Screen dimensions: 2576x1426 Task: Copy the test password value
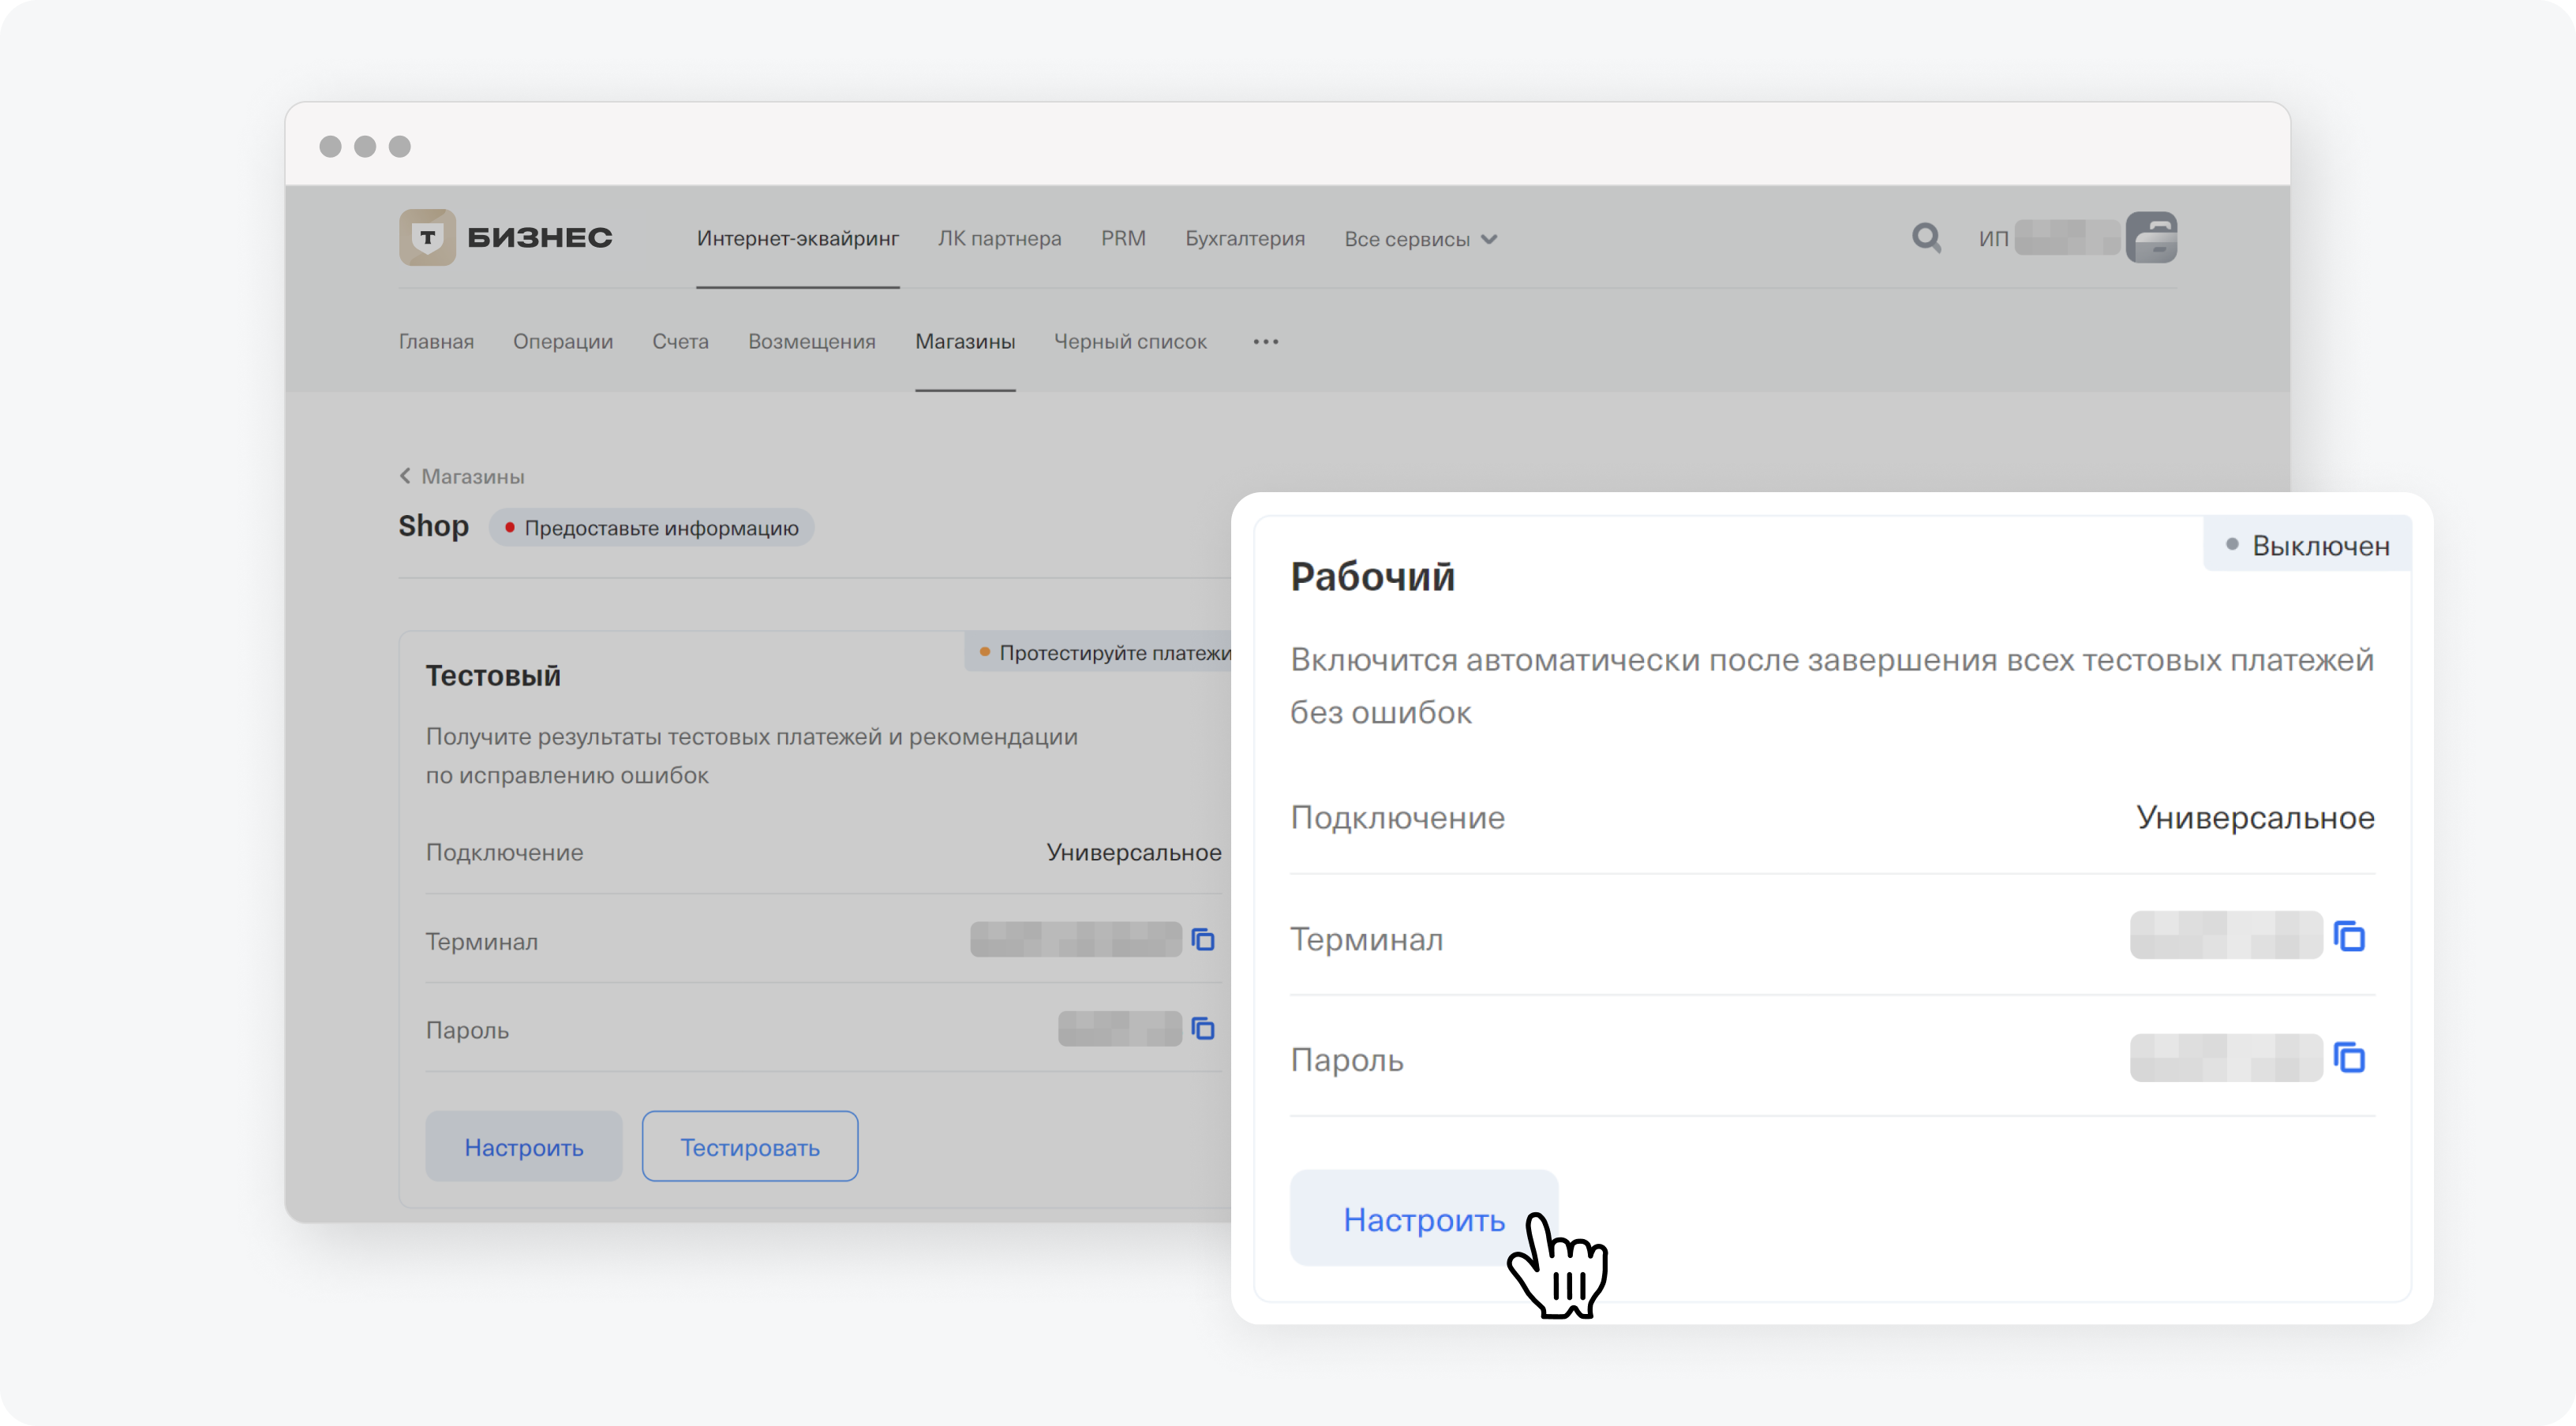[1203, 1028]
